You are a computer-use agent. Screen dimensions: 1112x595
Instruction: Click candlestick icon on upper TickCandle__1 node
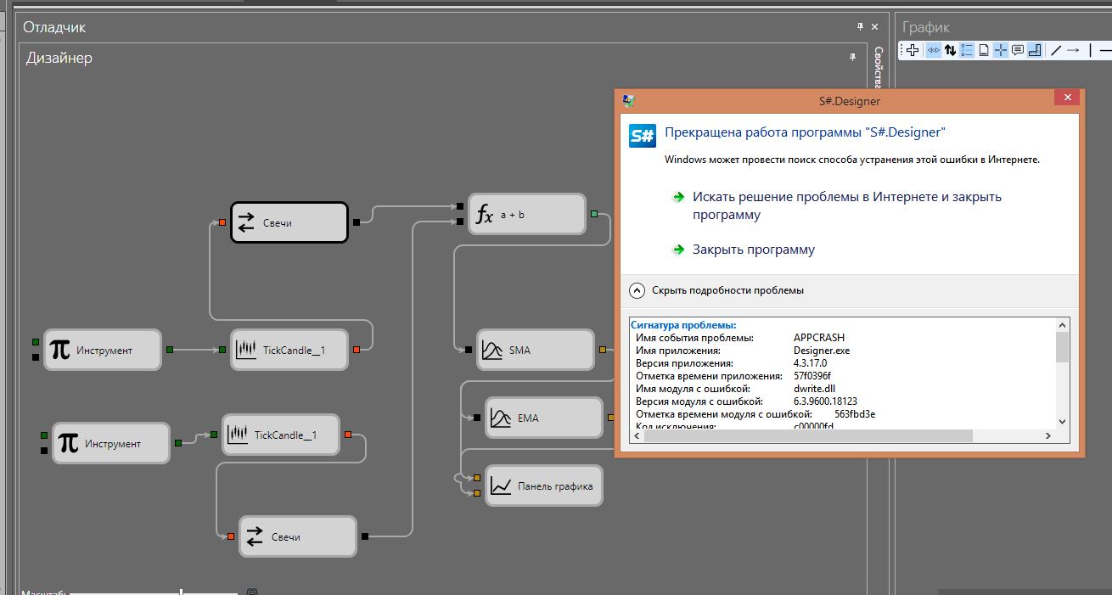click(x=246, y=350)
